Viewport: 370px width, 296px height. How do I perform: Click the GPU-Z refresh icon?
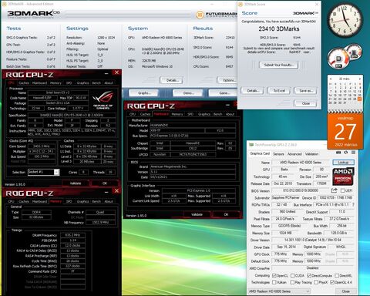coord(346,153)
